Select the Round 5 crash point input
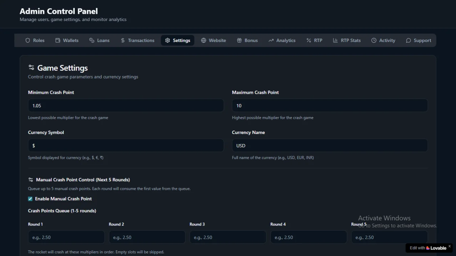Viewport: 456px width, 256px height. pyautogui.click(x=389, y=237)
